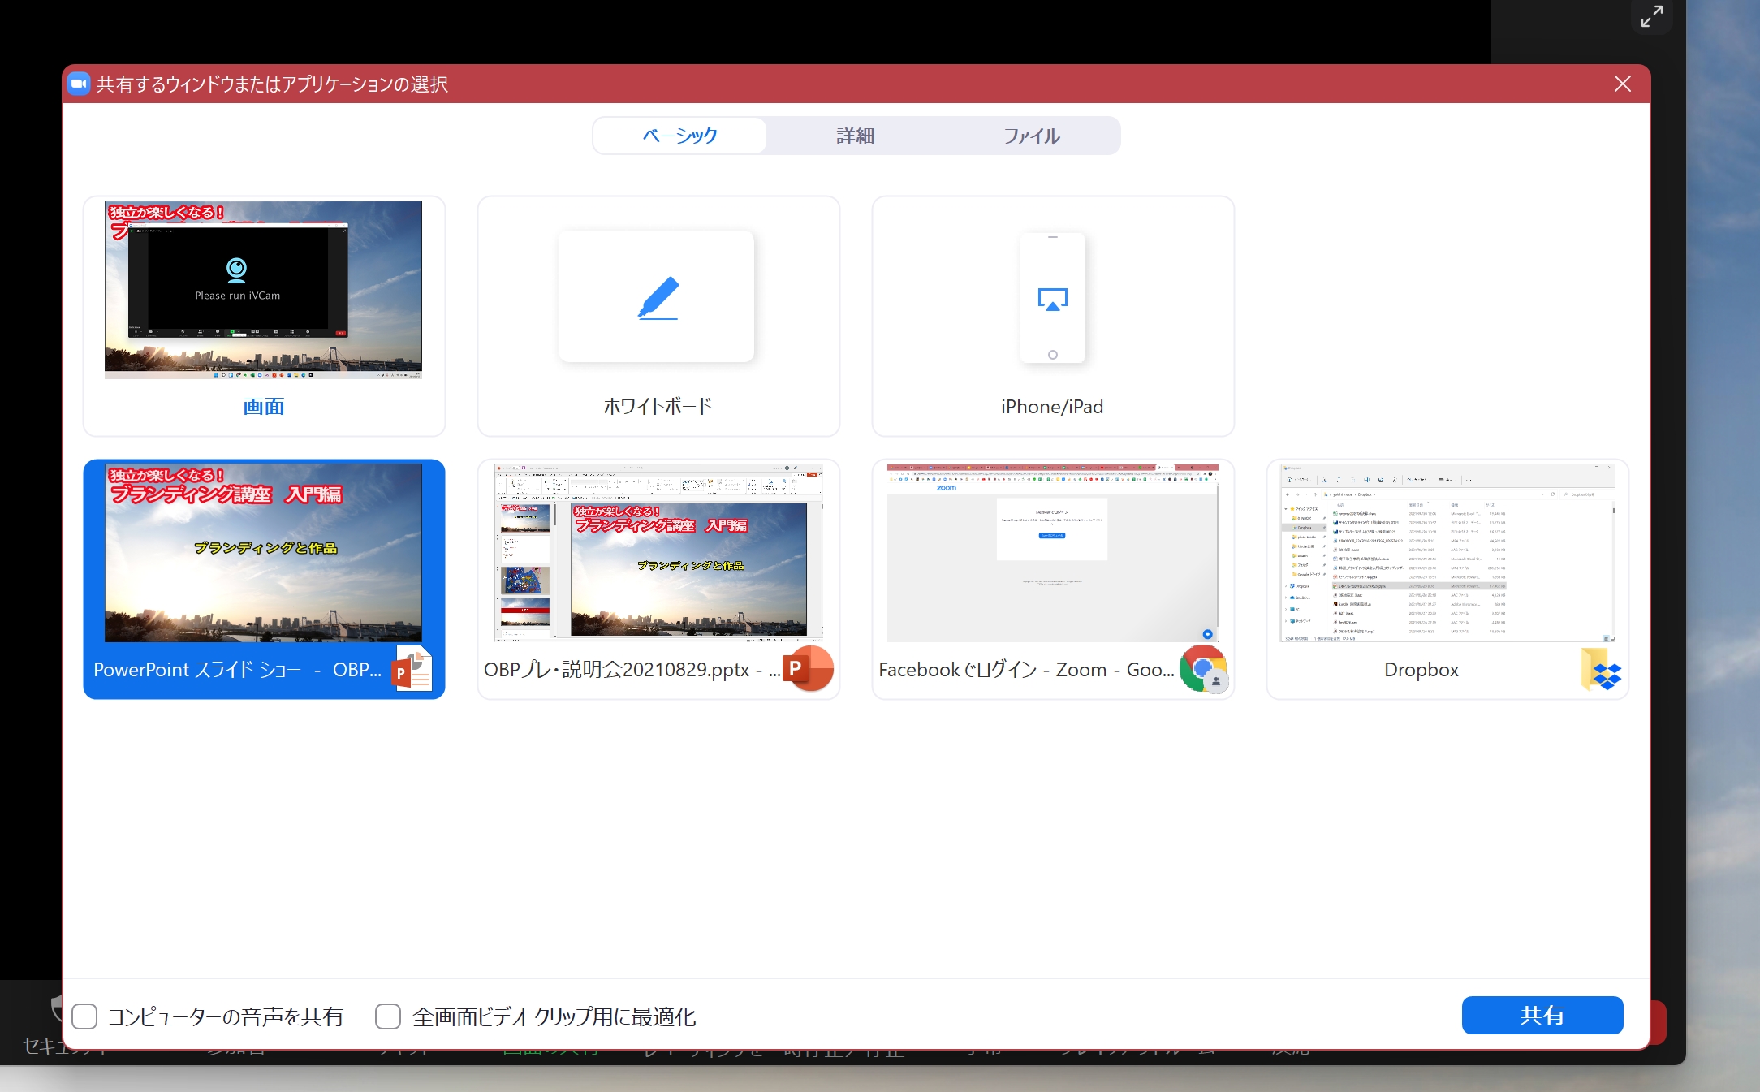Image resolution: width=1760 pixels, height=1092 pixels.
Task: Click the 画面 label text
Action: click(263, 407)
